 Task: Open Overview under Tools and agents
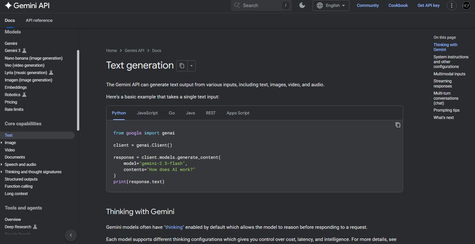(x=13, y=220)
